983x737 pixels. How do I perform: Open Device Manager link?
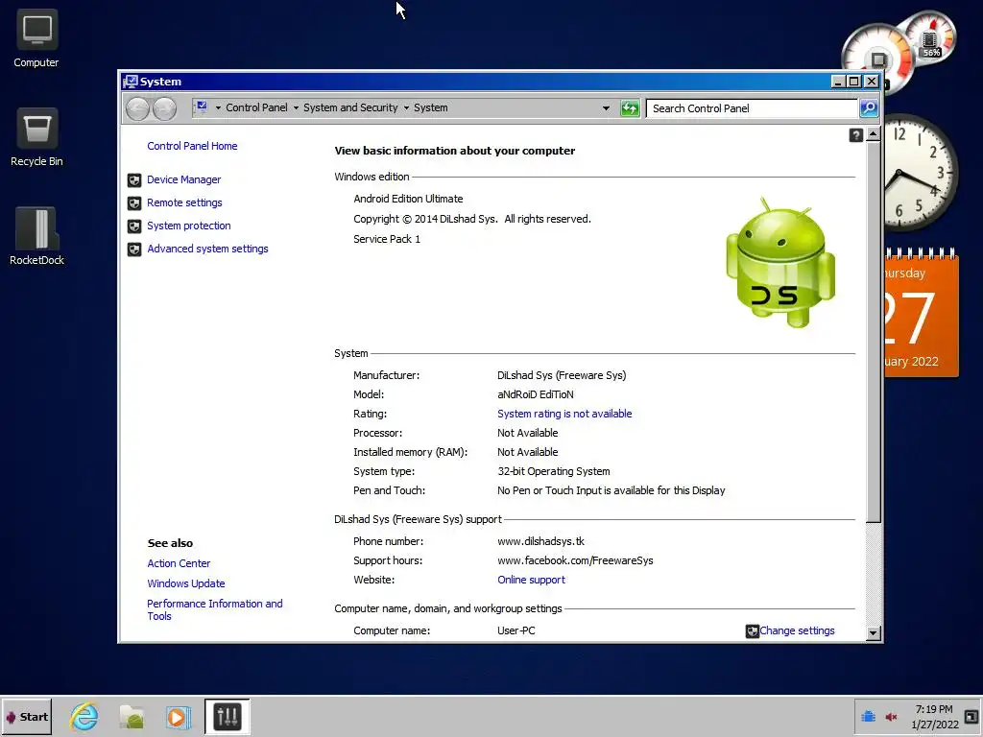(183, 179)
